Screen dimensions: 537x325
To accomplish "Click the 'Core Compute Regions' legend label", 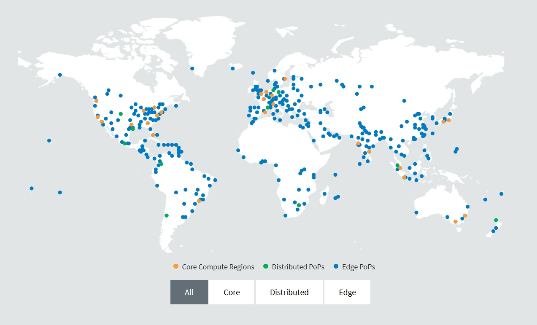I will coord(218,267).
